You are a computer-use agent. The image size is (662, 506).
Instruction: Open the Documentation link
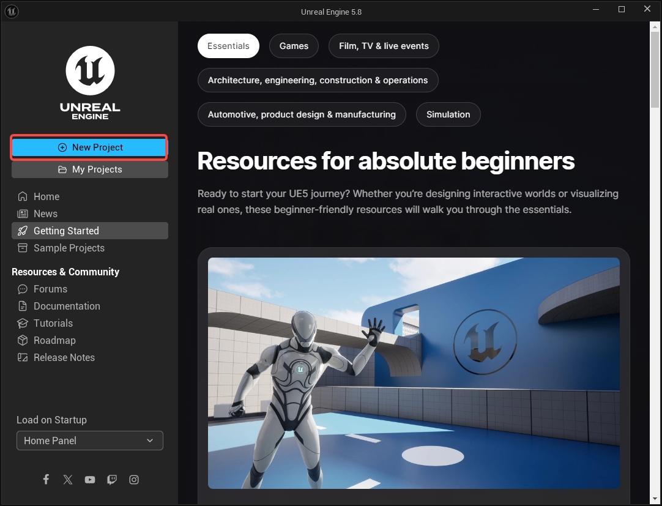(x=90, y=306)
